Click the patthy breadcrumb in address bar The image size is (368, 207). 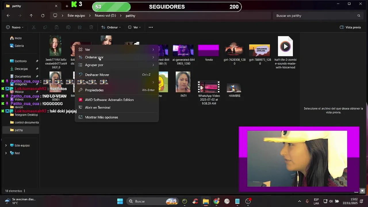tap(130, 16)
